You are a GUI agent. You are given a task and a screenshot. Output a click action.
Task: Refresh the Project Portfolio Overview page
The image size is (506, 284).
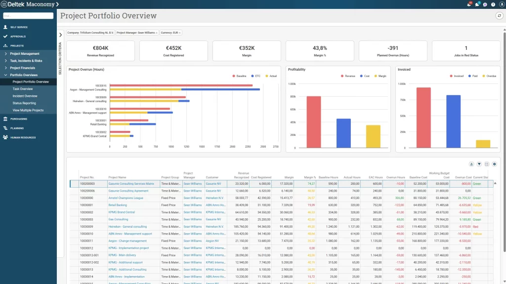(x=499, y=16)
